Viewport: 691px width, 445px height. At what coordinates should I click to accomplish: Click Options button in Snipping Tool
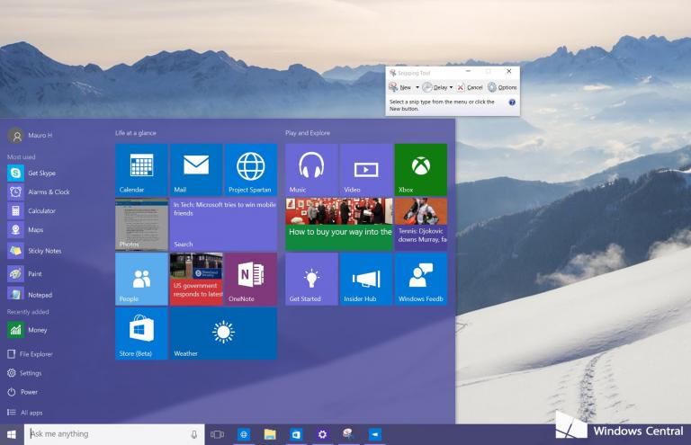click(x=502, y=87)
